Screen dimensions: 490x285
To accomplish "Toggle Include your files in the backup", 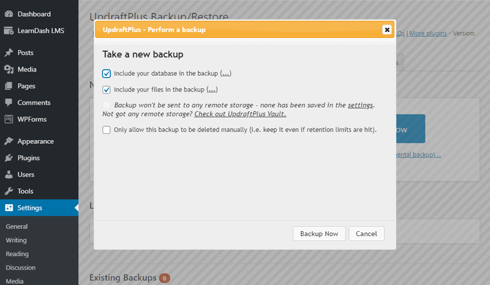I will (x=106, y=89).
